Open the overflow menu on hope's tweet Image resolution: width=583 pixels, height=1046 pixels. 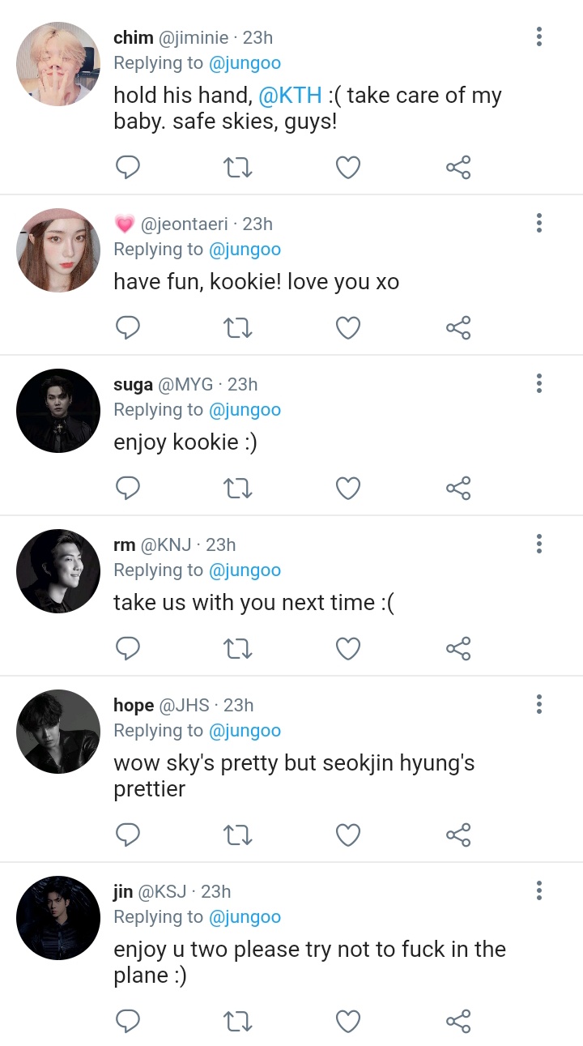[x=539, y=704]
